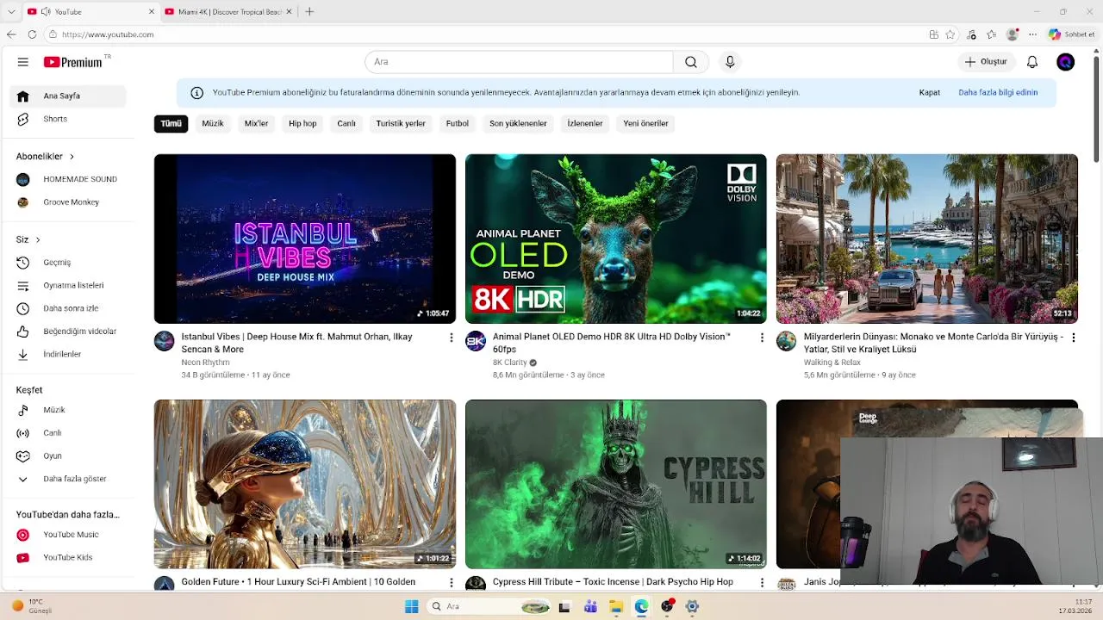1103x620 pixels.
Task: Open 8K Clarity channel avatar
Action: [476, 341]
